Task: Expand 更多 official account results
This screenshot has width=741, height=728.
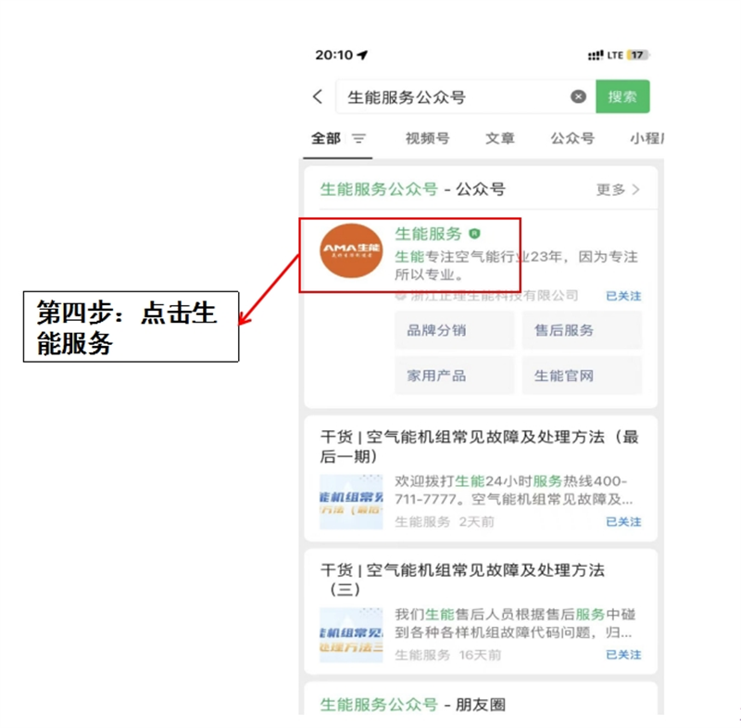Action: [618, 189]
